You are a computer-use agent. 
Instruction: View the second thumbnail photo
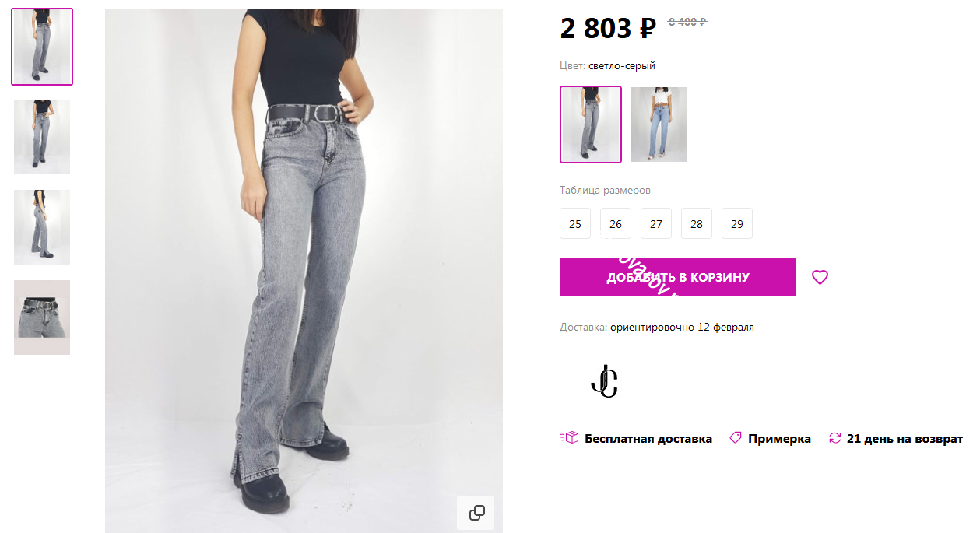tap(42, 137)
